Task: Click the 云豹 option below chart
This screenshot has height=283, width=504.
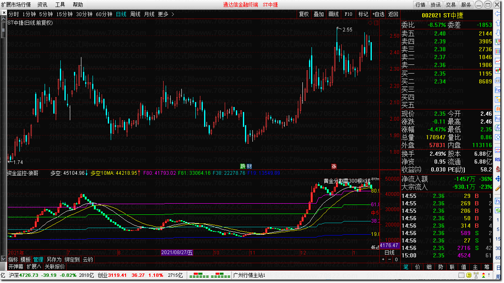Action: 88,259
